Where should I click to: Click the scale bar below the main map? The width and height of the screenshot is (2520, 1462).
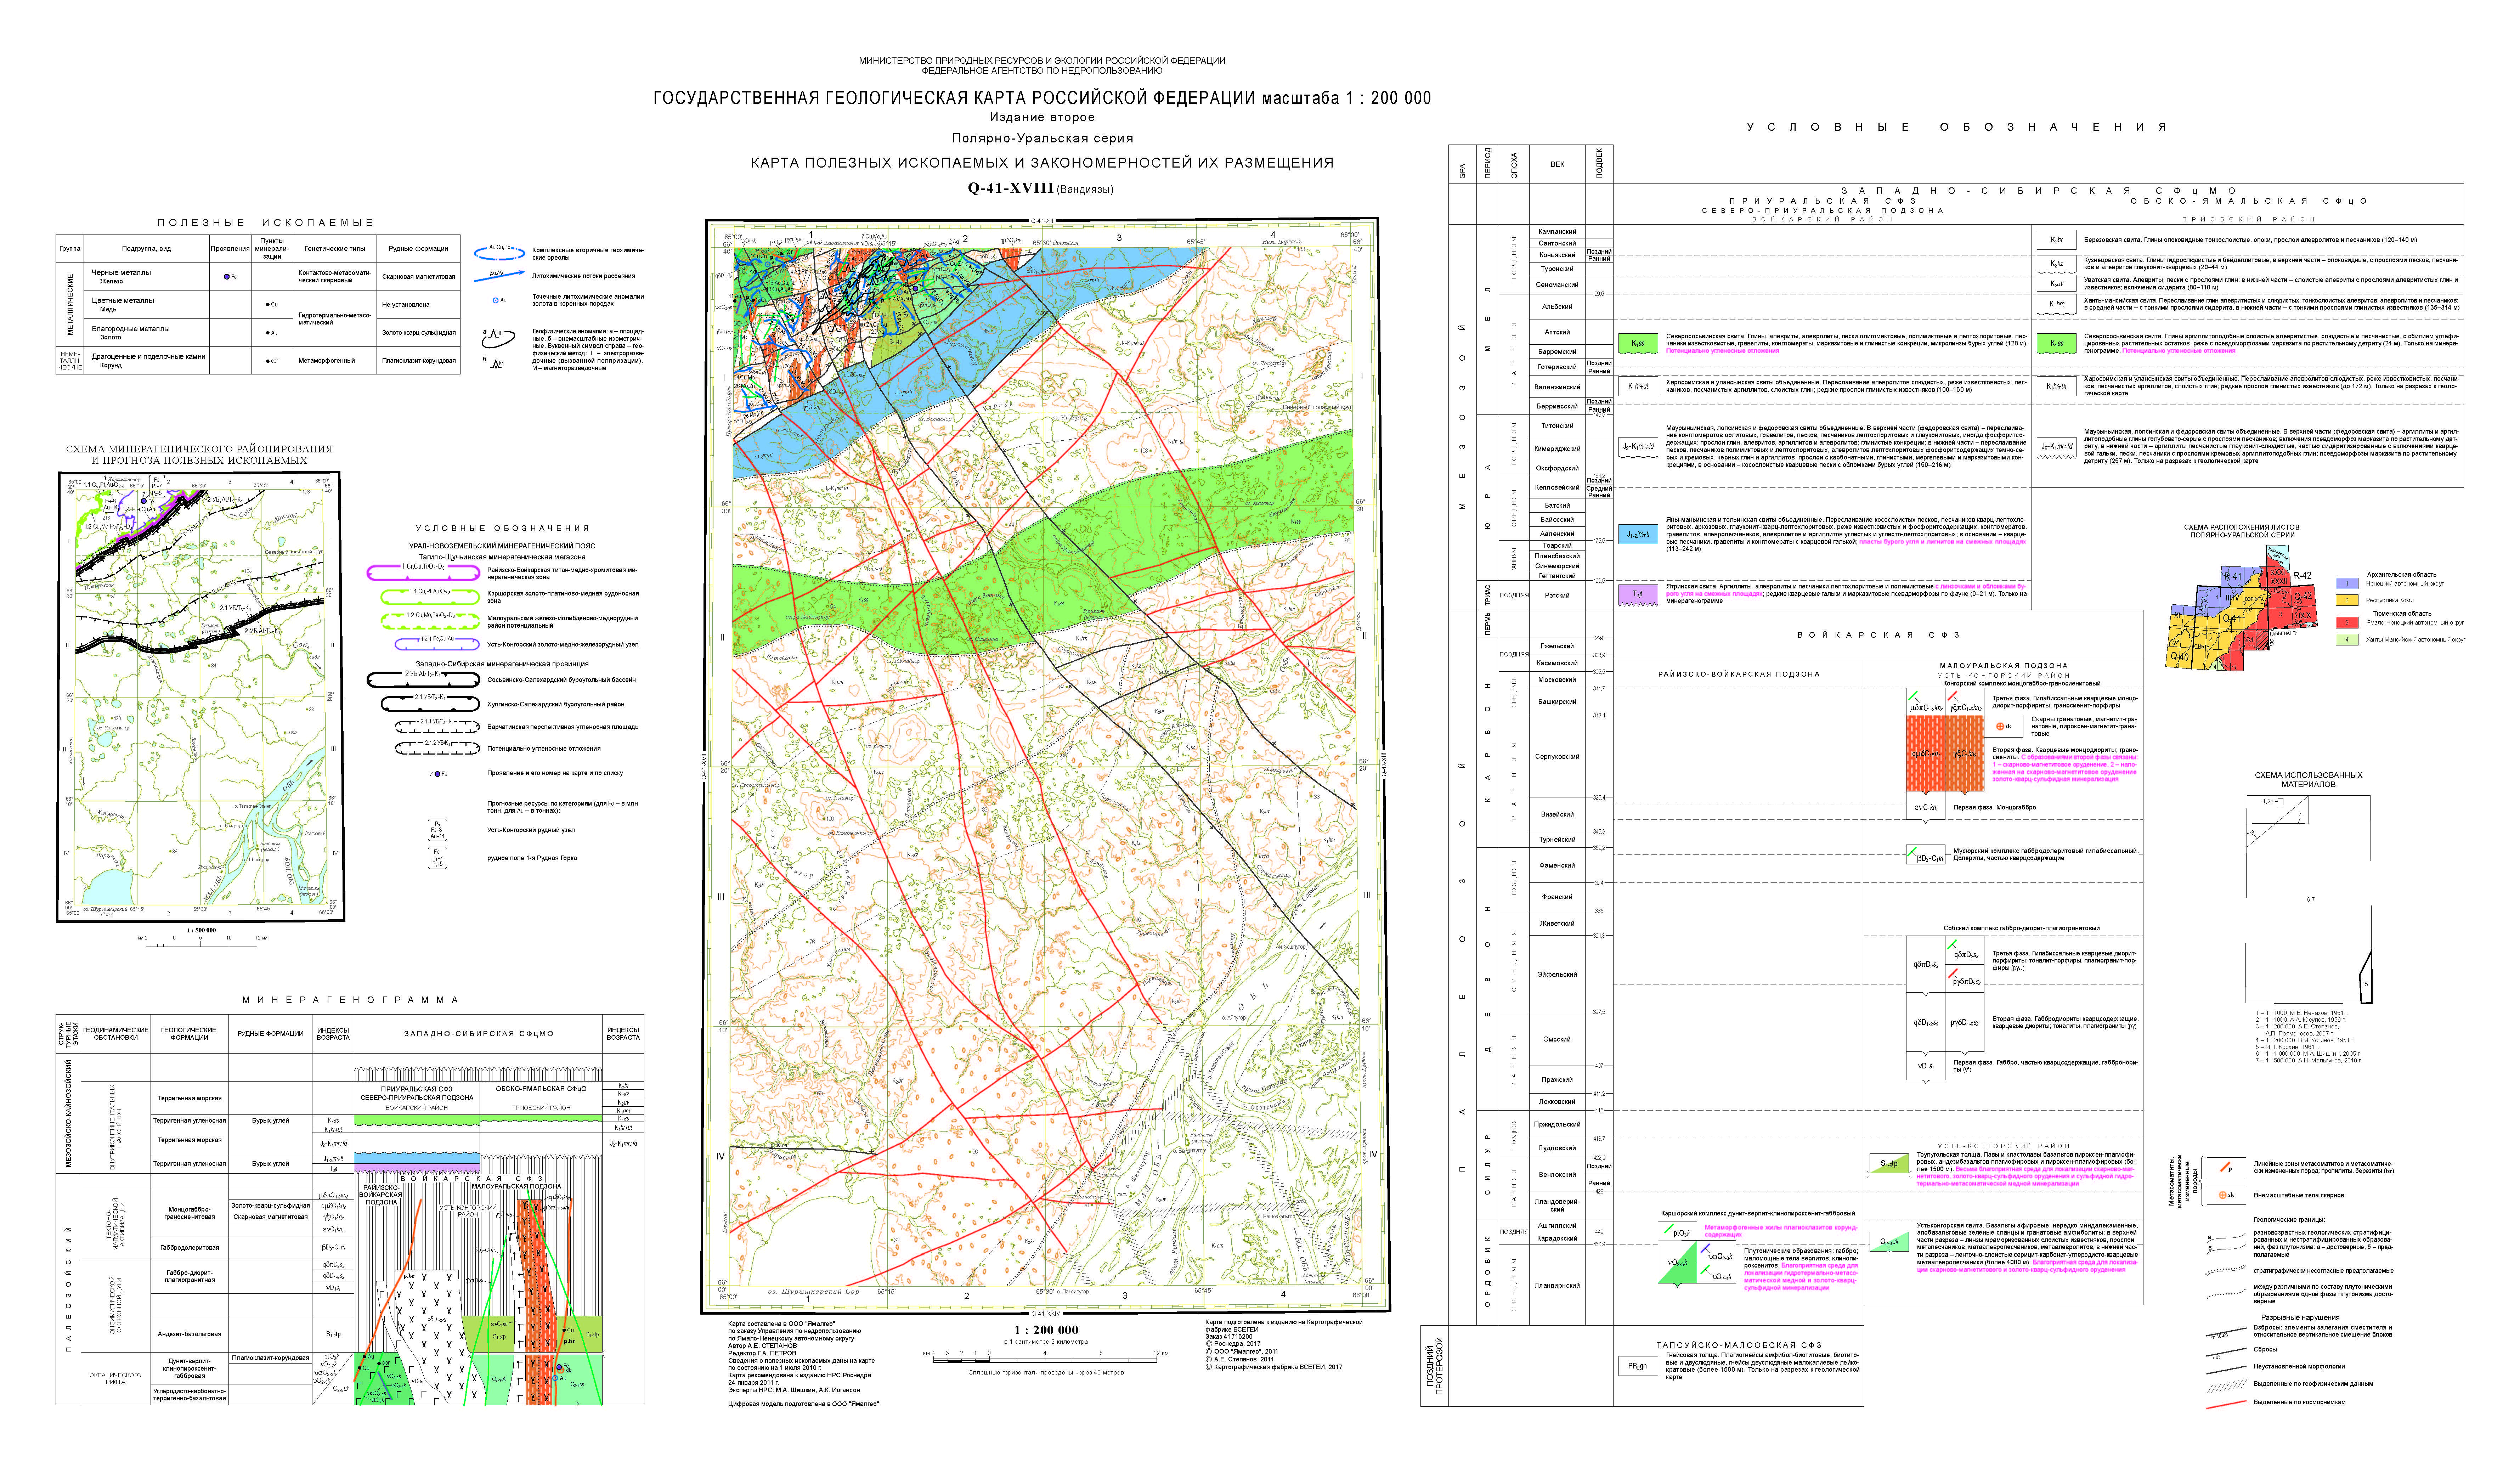tap(1045, 1358)
